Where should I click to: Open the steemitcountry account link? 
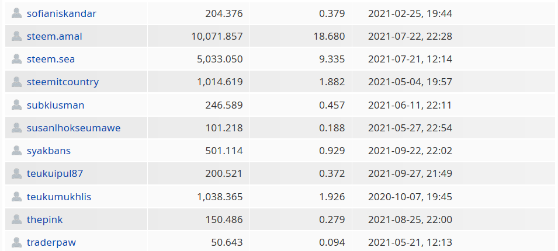coord(63,82)
